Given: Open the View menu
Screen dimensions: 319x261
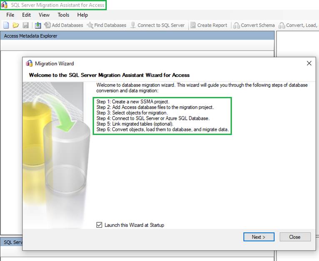Looking at the screenshot, I should [x=44, y=15].
